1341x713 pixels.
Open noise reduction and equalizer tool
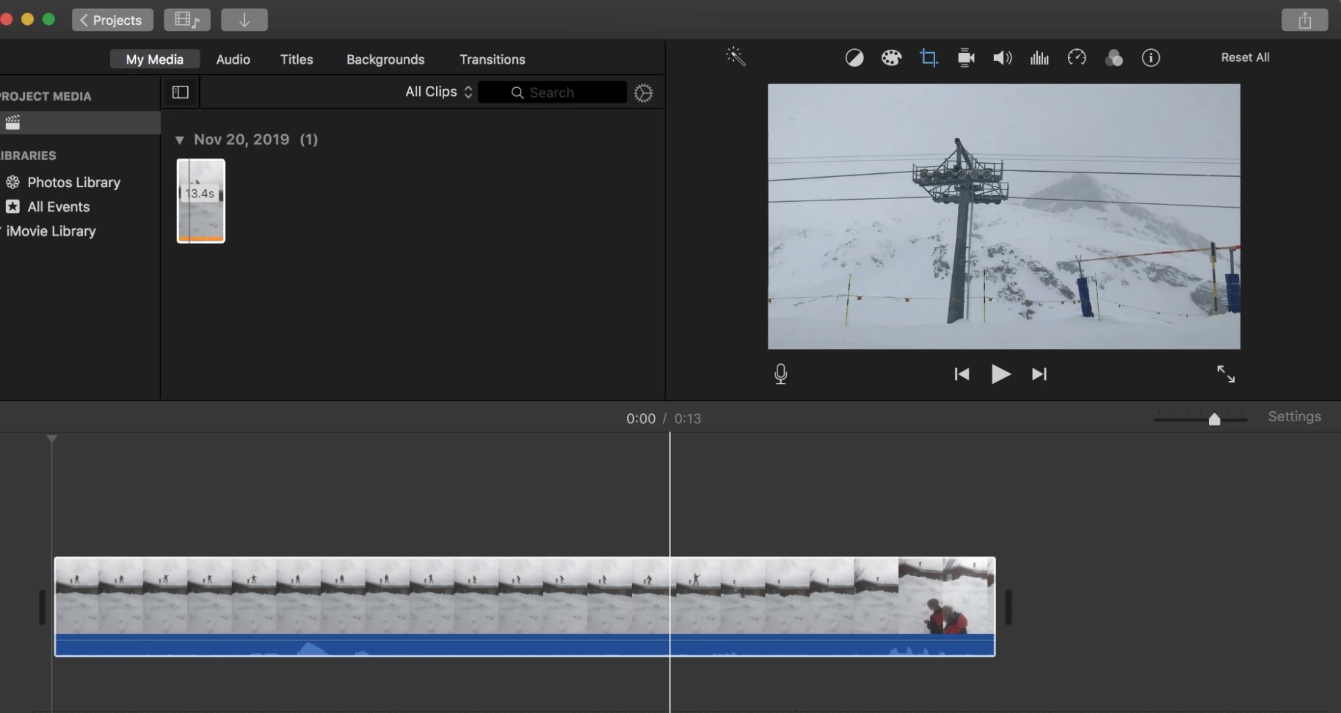(x=1039, y=58)
